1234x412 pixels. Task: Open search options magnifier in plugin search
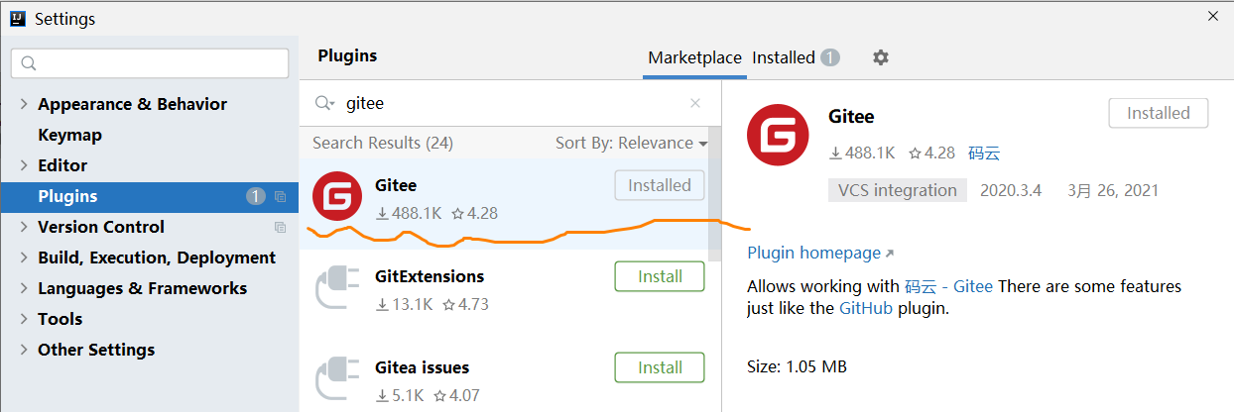click(325, 103)
